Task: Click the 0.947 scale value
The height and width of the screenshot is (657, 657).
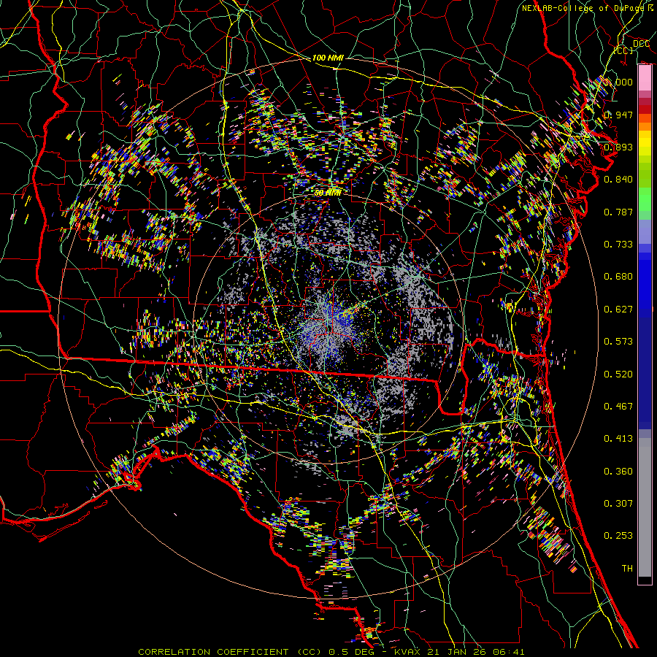Action: 618,115
